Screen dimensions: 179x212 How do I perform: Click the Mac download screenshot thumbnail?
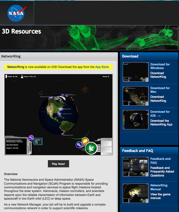[x=135, y=96]
